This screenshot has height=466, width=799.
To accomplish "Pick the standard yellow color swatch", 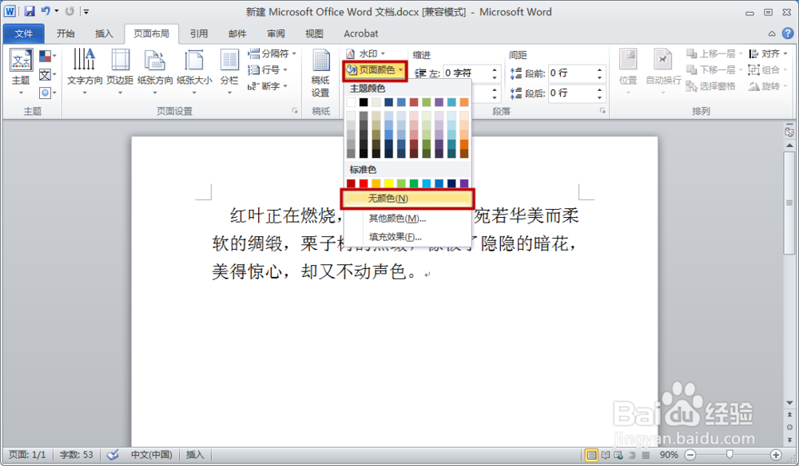I will [x=389, y=184].
